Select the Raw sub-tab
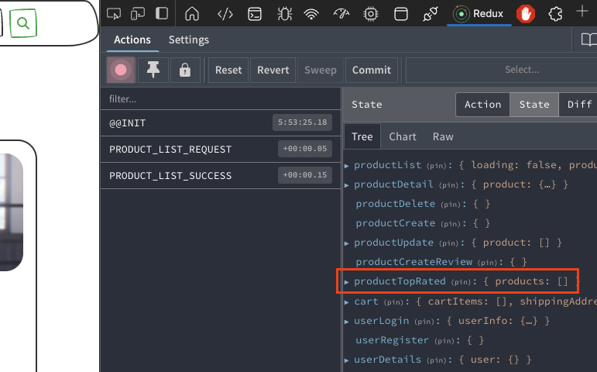597x372 pixels. coord(443,136)
